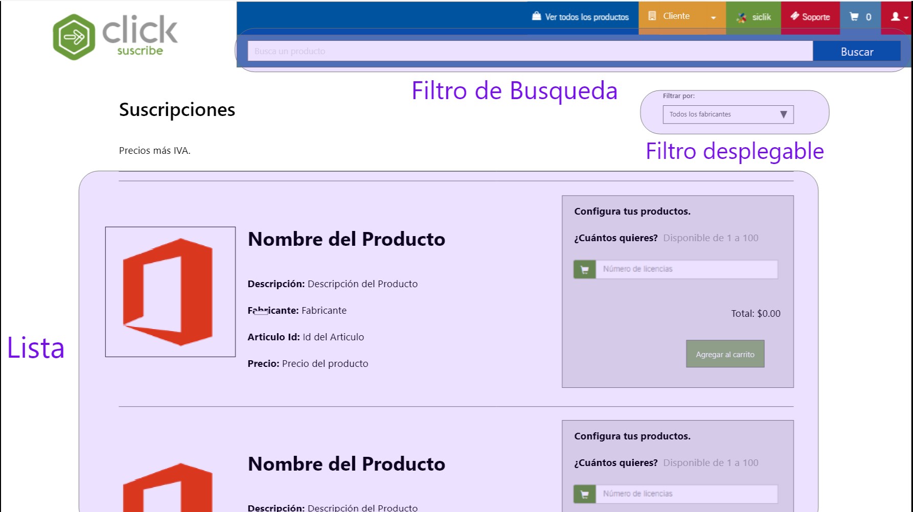
Task: Select 'Id del Articulo' text in first product
Action: click(333, 337)
